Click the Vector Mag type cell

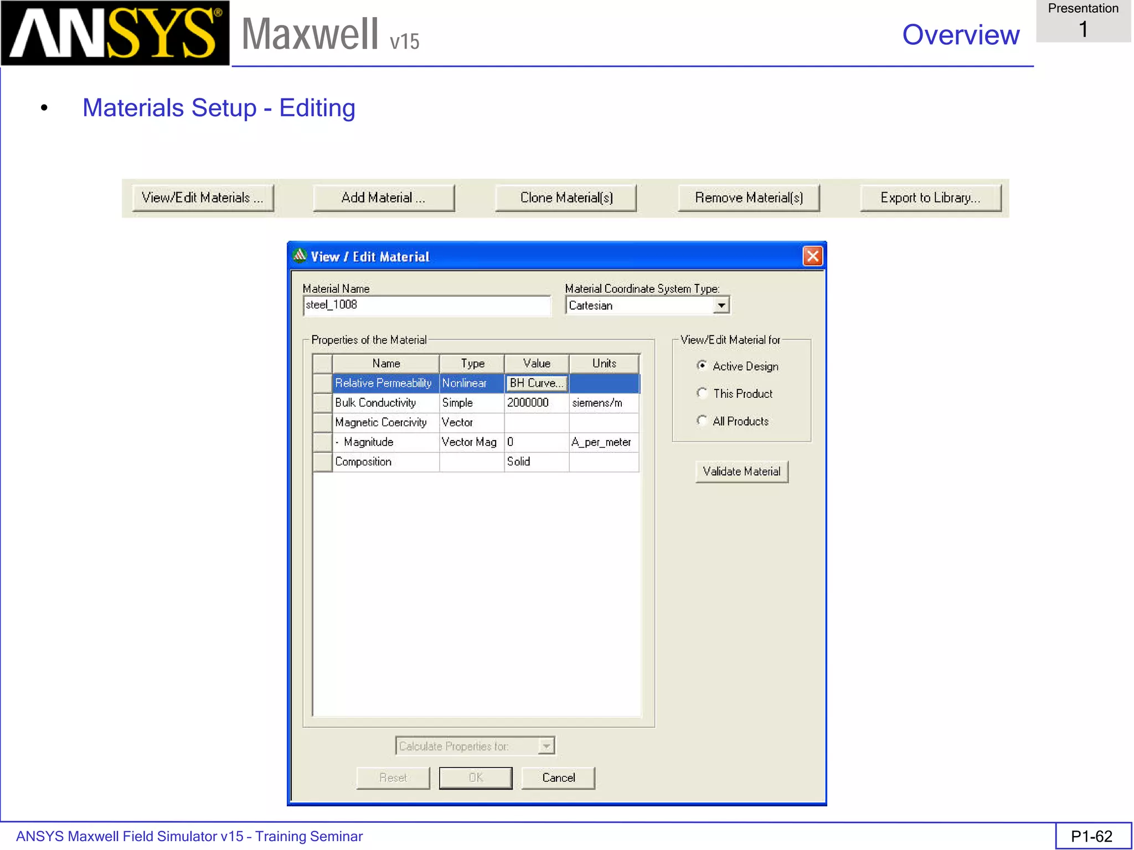[x=472, y=442]
